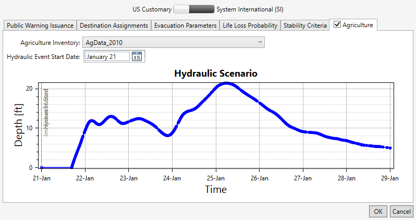
Task: Click the Time axis title
Action: click(215, 189)
